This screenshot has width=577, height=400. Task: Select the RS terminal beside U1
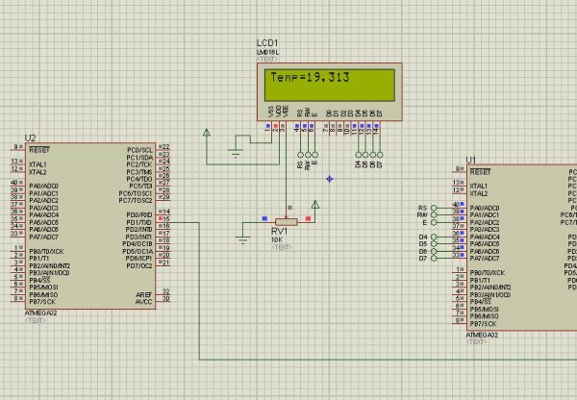[434, 208]
